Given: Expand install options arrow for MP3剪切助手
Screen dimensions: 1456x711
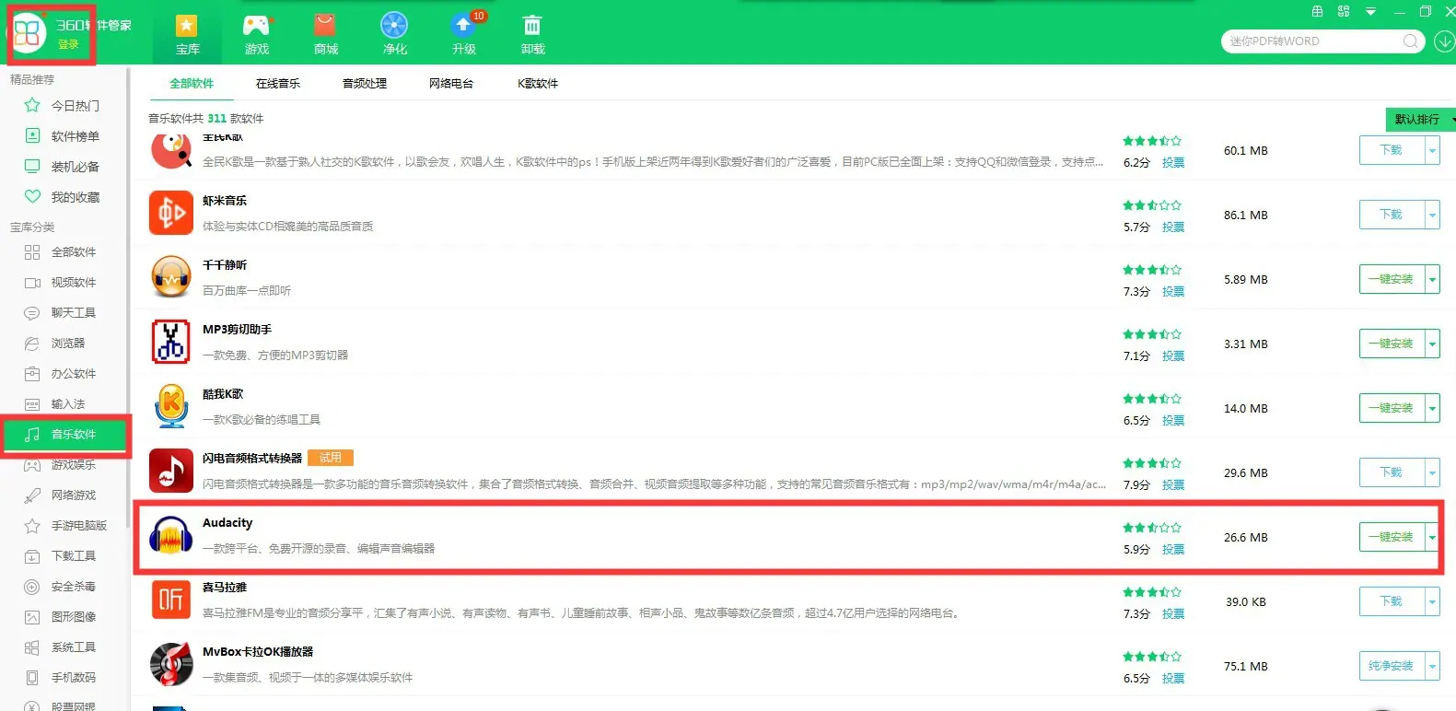Looking at the screenshot, I should (x=1432, y=344).
